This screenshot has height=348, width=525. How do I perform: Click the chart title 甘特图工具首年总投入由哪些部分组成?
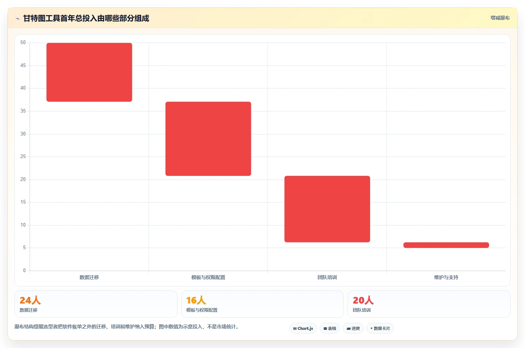pyautogui.click(x=86, y=18)
